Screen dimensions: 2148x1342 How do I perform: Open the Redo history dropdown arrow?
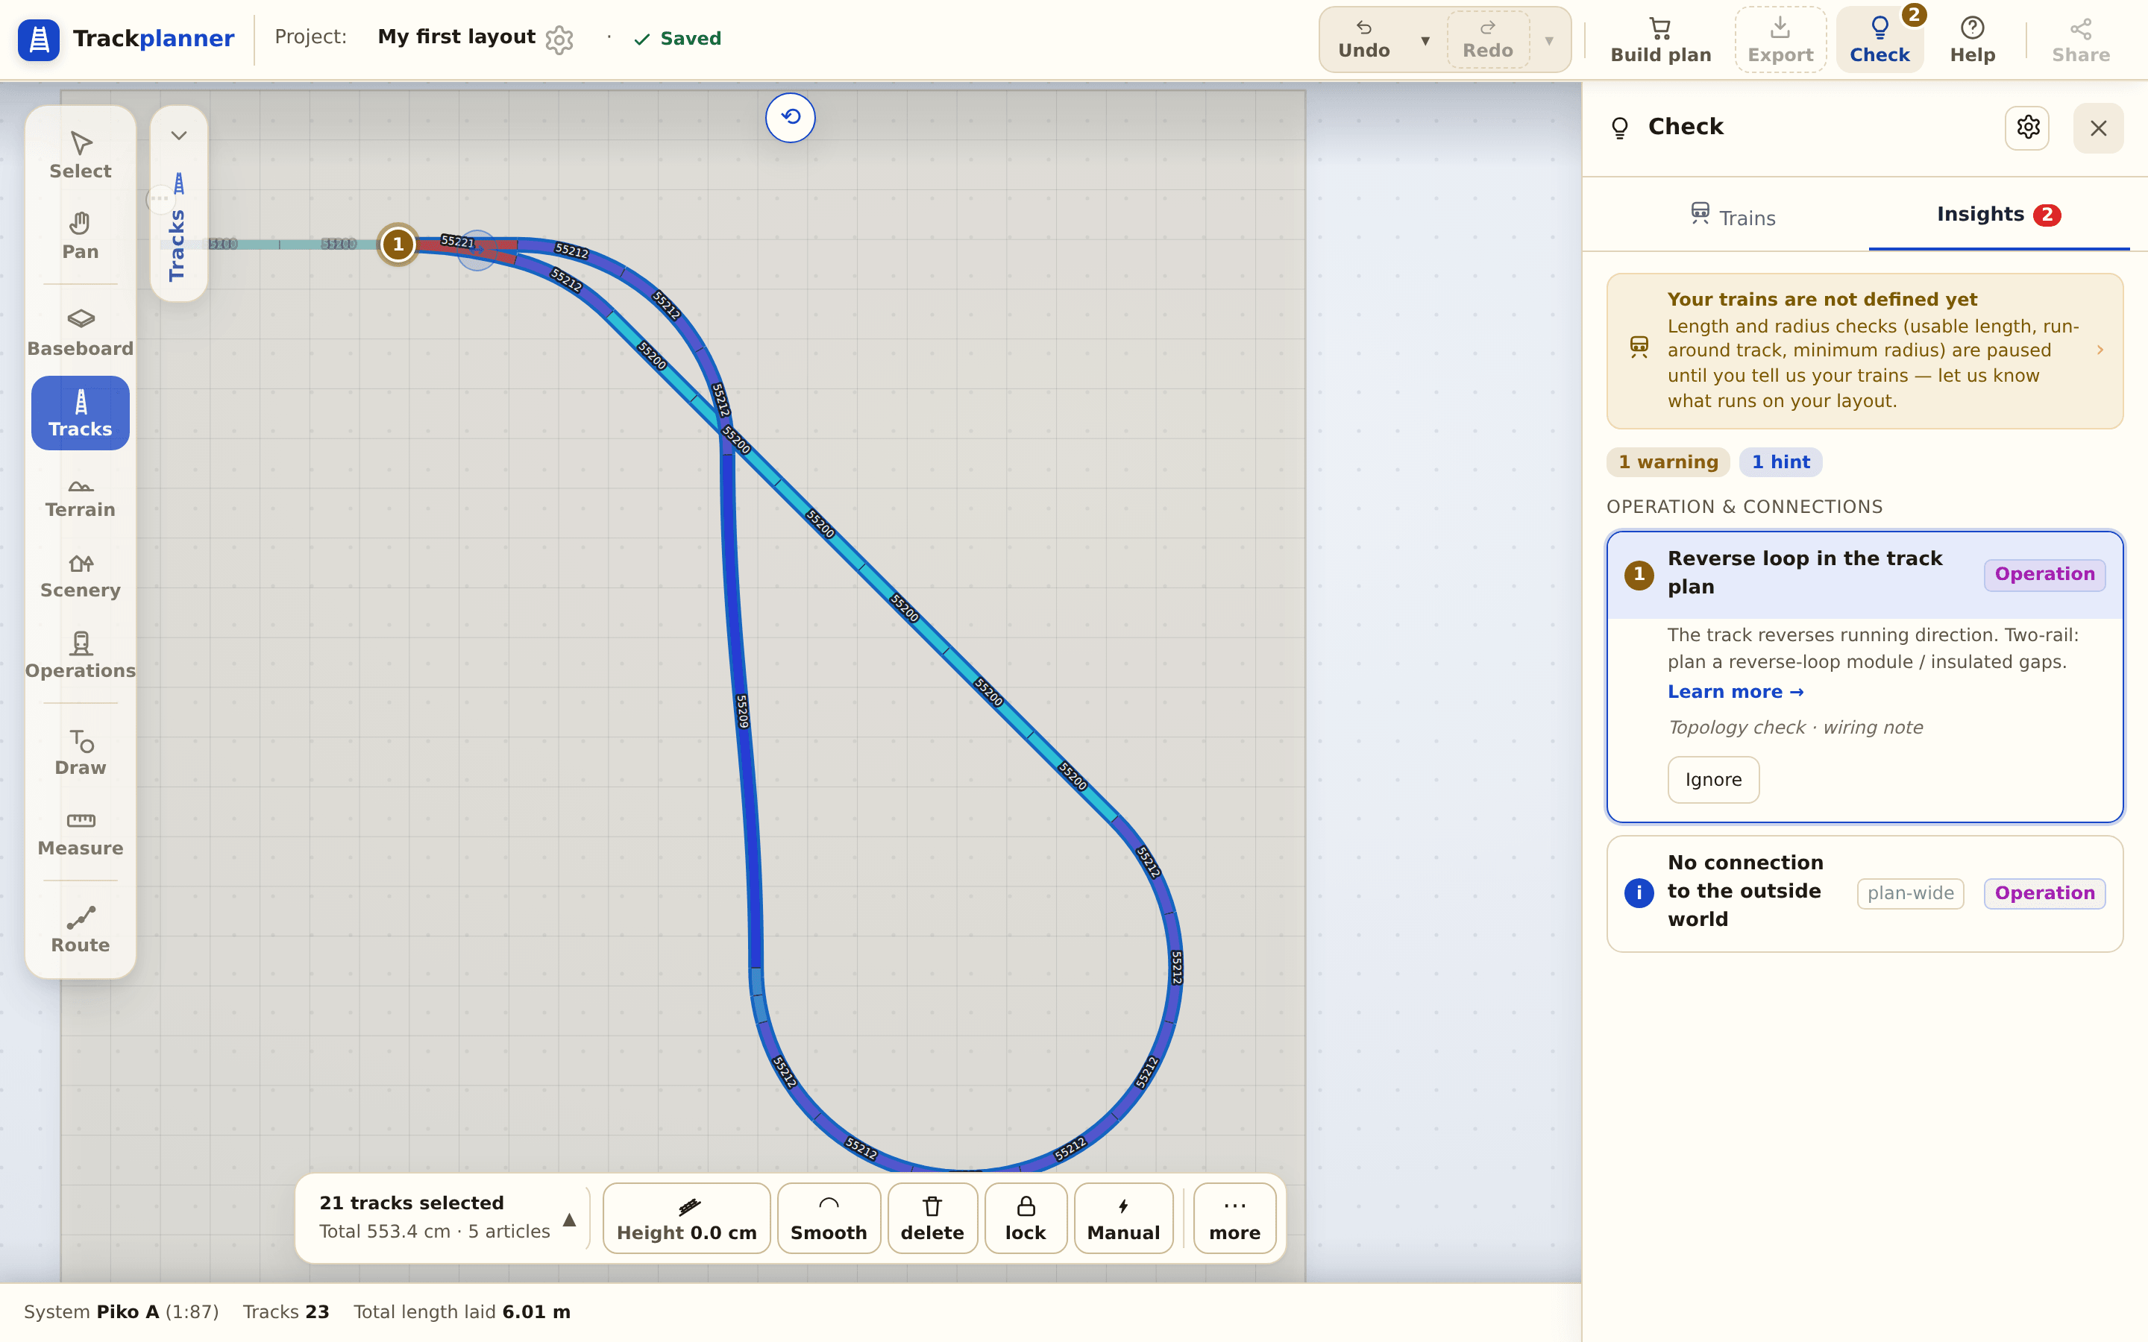[1549, 41]
